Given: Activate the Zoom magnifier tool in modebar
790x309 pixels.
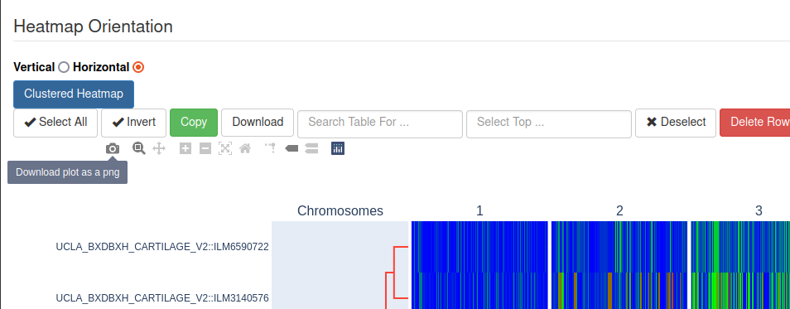Looking at the screenshot, I should (139, 148).
